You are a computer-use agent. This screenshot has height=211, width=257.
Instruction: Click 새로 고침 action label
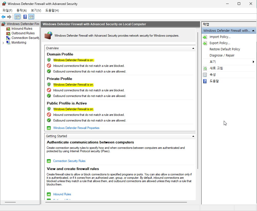(x=216, y=68)
